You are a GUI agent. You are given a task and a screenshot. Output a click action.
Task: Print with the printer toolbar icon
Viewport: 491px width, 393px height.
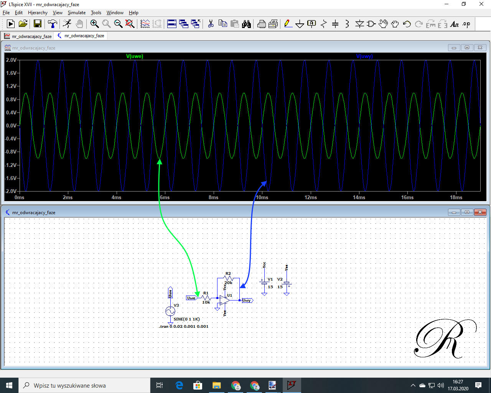coord(262,24)
